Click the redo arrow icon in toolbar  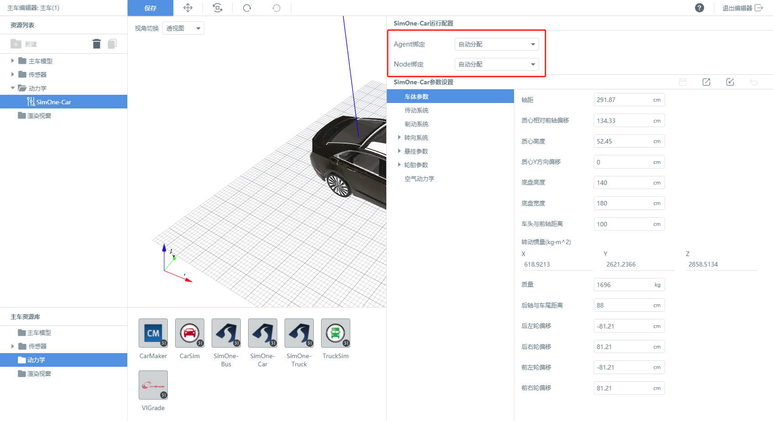[247, 8]
